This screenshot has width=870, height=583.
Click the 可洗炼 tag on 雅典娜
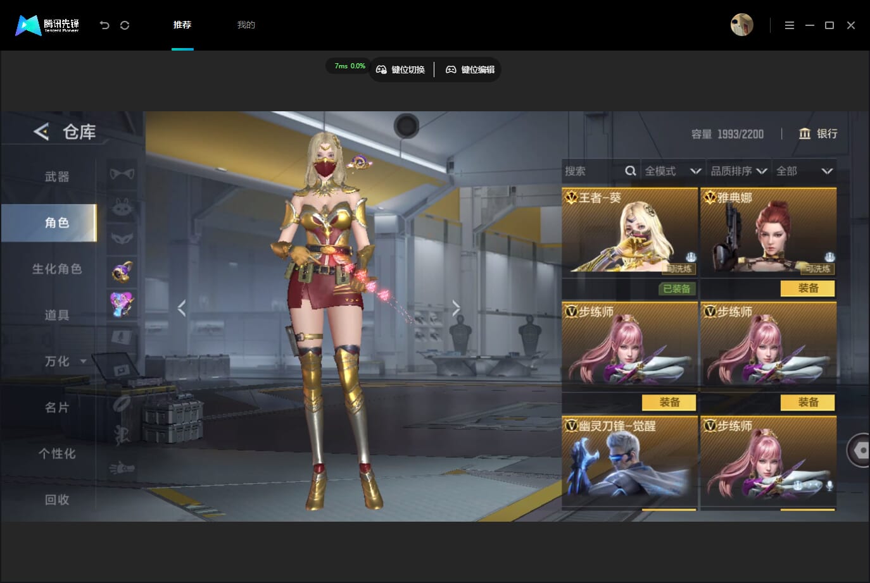(x=818, y=269)
